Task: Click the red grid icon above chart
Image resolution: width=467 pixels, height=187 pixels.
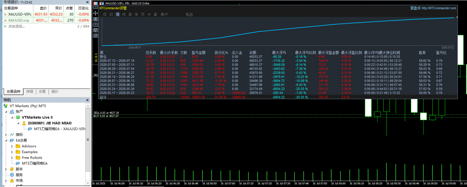Action: point(95,3)
